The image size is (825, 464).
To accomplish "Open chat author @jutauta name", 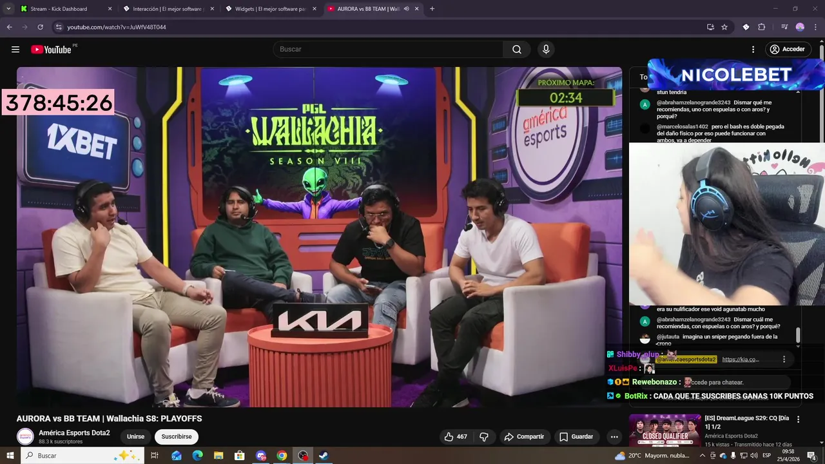I will point(668,336).
